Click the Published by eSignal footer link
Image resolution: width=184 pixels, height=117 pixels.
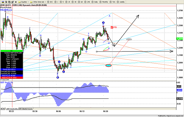click(170, 116)
